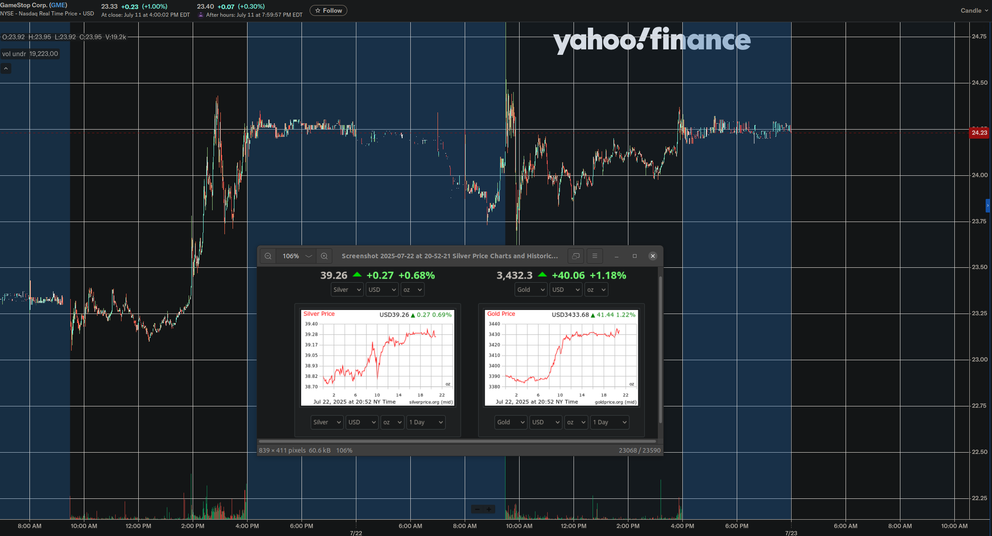Click the 22.25 label on price axis
This screenshot has height=536, width=992.
coord(979,498)
